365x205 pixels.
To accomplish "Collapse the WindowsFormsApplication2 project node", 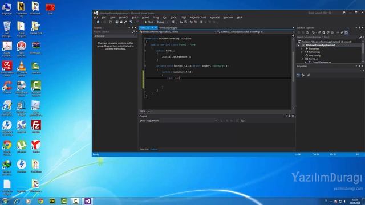I will [x=299, y=46].
